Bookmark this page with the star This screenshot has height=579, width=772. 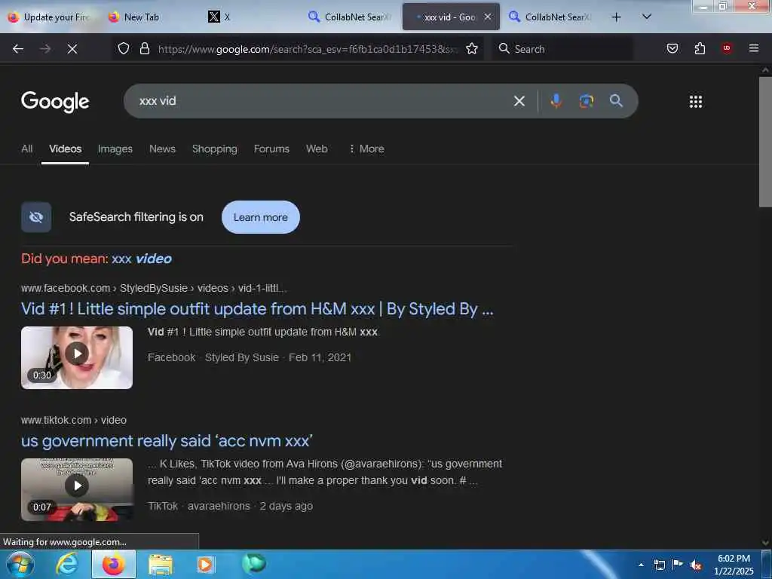[472, 48]
